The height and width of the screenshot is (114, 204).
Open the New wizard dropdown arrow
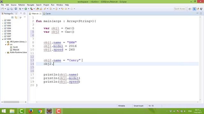point(5,9)
